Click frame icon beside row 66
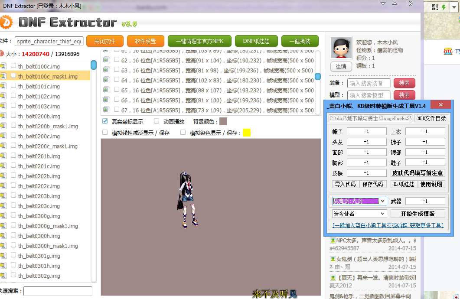This screenshot has width=460, height=299. pyautogui.click(x=106, y=100)
